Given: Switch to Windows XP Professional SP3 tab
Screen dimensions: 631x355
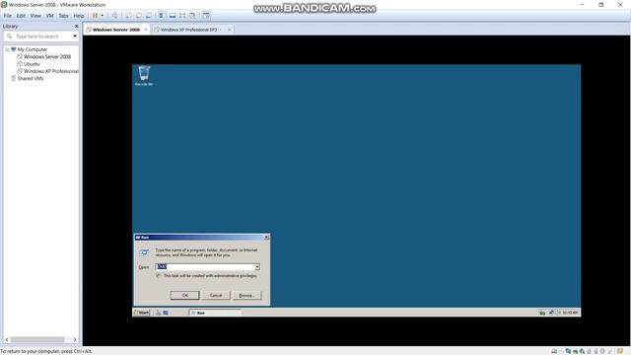Looking at the screenshot, I should coord(188,30).
